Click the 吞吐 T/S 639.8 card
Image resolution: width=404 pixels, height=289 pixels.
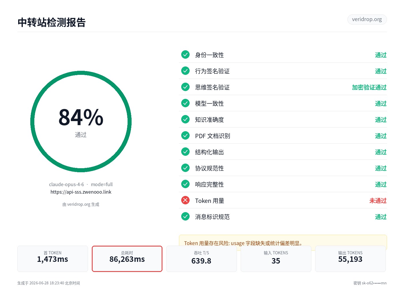pyautogui.click(x=201, y=259)
